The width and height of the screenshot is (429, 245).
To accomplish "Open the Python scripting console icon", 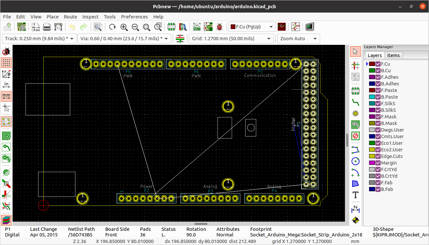I will [310, 27].
